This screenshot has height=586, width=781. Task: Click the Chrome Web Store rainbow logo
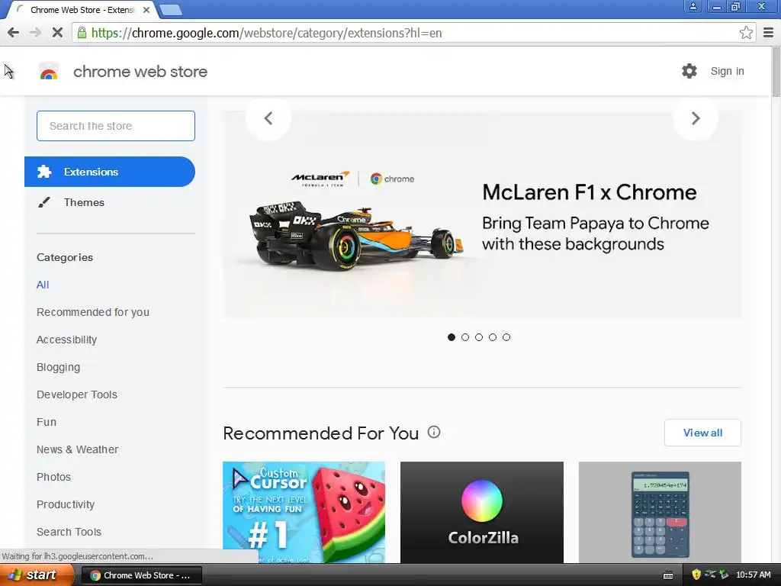pos(49,72)
